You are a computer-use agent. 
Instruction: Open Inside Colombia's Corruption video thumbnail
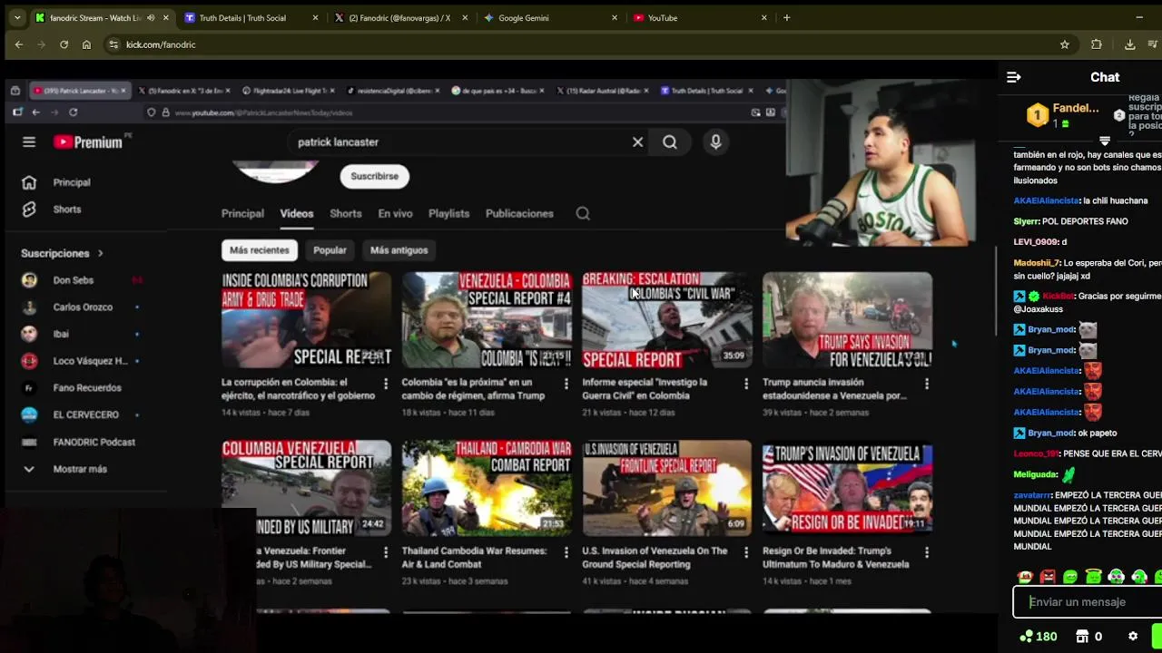pos(307,319)
